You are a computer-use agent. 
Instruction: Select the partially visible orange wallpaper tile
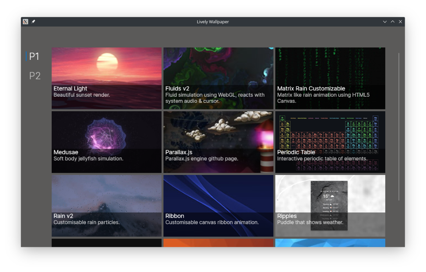(x=218, y=243)
